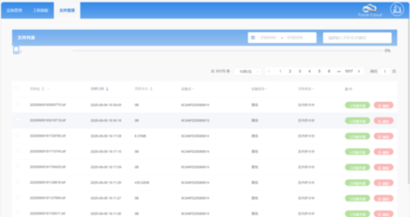Check the row created at 19:17:28
Viewport: 410px width, 217px height.
[x=18, y=135]
